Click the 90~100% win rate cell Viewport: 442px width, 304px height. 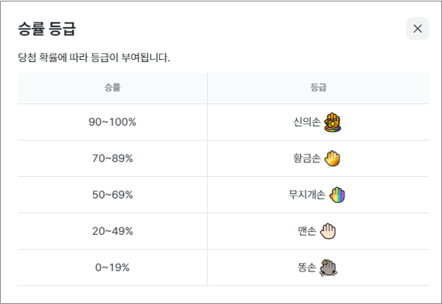pyautogui.click(x=112, y=122)
